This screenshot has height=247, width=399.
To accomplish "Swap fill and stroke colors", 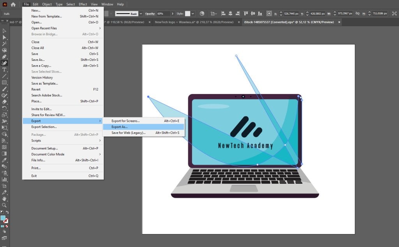I will [7, 212].
